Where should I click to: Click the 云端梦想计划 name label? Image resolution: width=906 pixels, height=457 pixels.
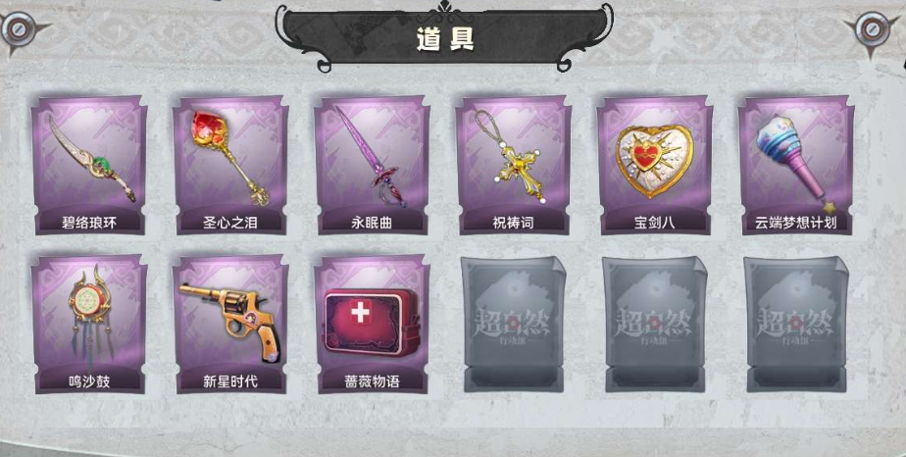[x=796, y=223]
